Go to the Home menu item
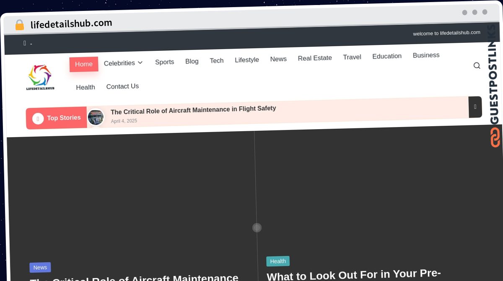The width and height of the screenshot is (503, 281). [84, 64]
